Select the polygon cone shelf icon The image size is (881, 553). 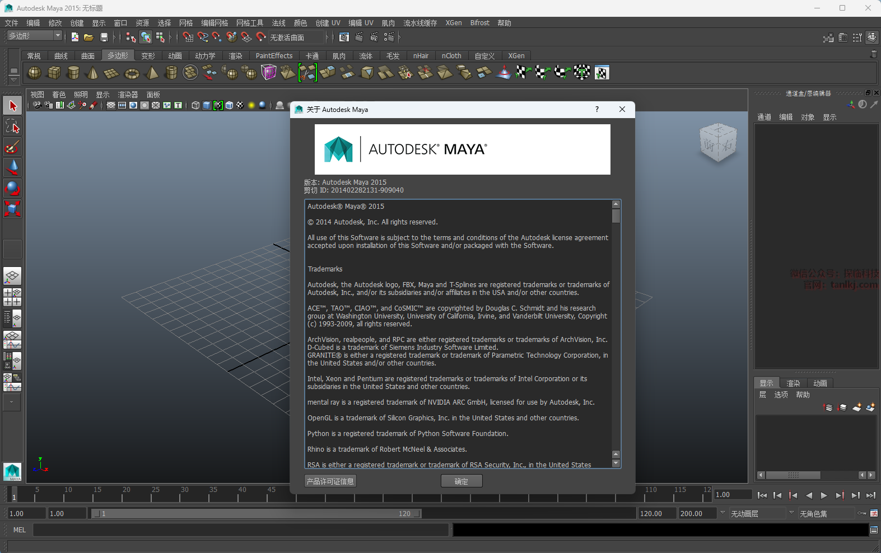[x=93, y=73]
